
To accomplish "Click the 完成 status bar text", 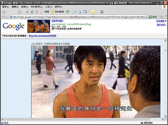I will coord(6,123).
